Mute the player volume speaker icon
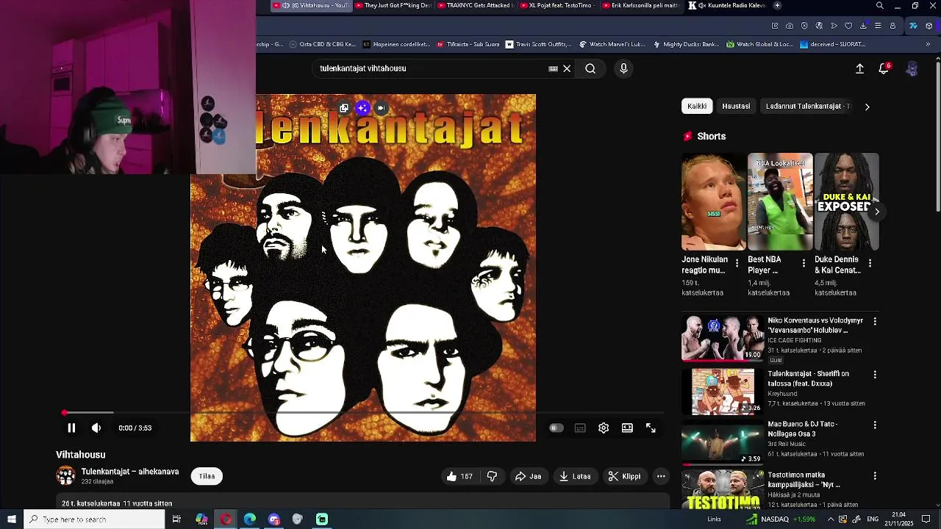The width and height of the screenshot is (941, 529). click(x=96, y=428)
